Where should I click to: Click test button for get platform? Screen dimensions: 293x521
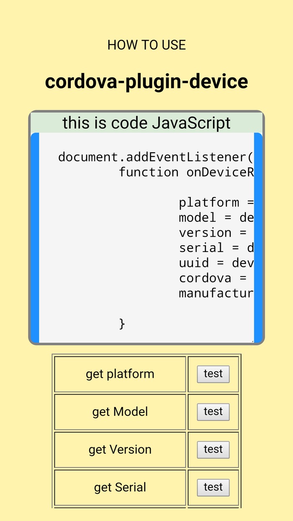tap(213, 374)
